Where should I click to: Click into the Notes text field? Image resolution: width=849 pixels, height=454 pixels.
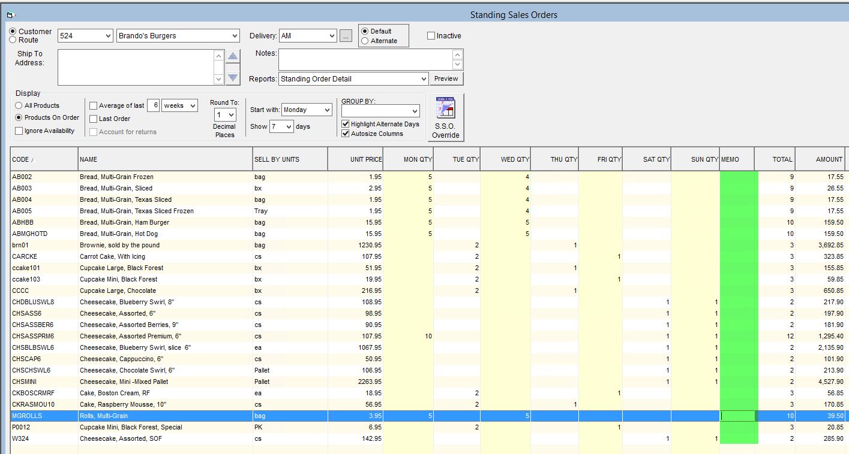pyautogui.click(x=365, y=59)
